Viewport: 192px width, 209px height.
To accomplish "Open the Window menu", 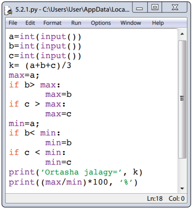I will (131, 23).
